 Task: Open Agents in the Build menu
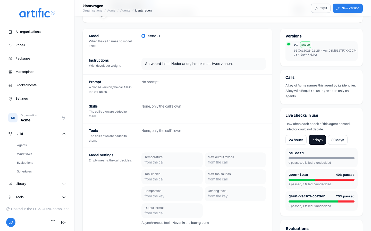tap(22, 145)
